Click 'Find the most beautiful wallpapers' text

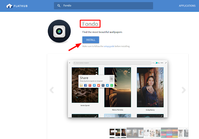[x=102, y=32]
